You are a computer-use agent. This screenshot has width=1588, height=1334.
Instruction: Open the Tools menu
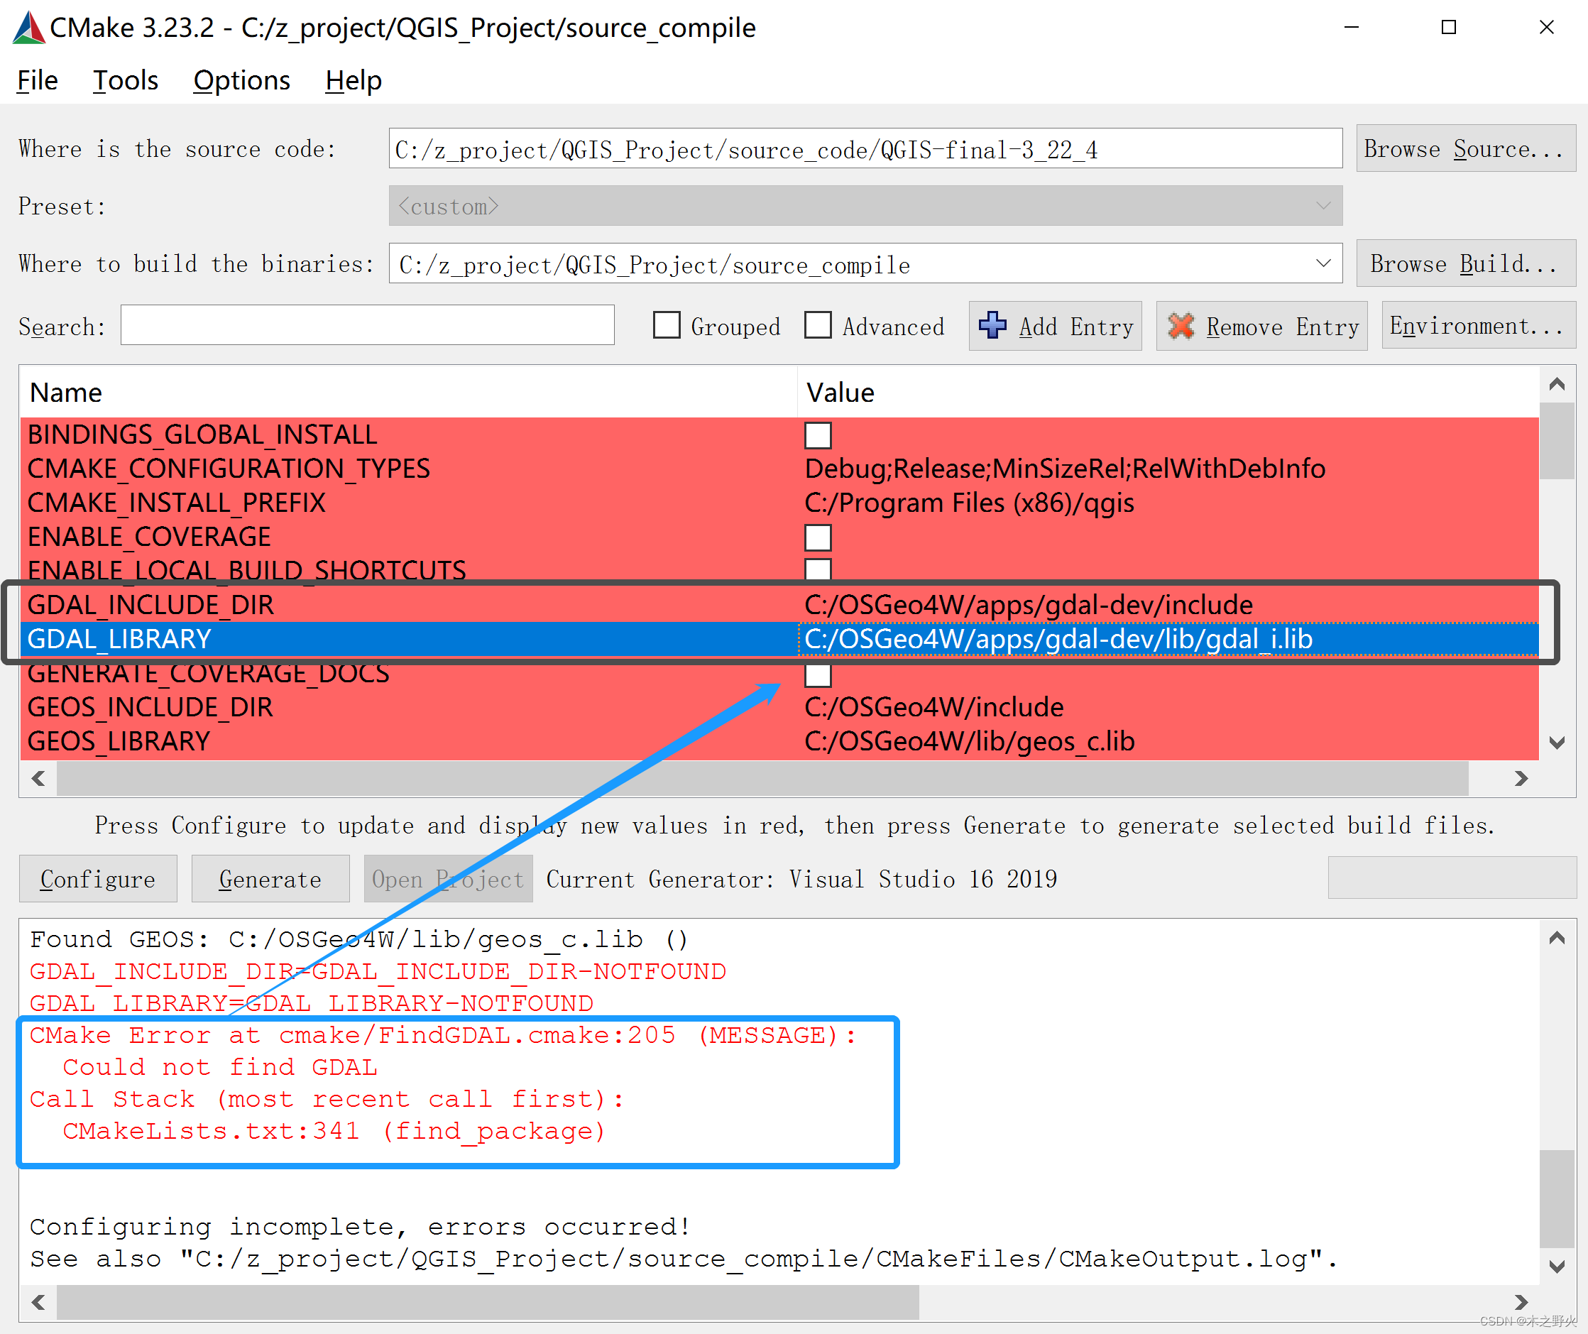pyautogui.click(x=125, y=80)
